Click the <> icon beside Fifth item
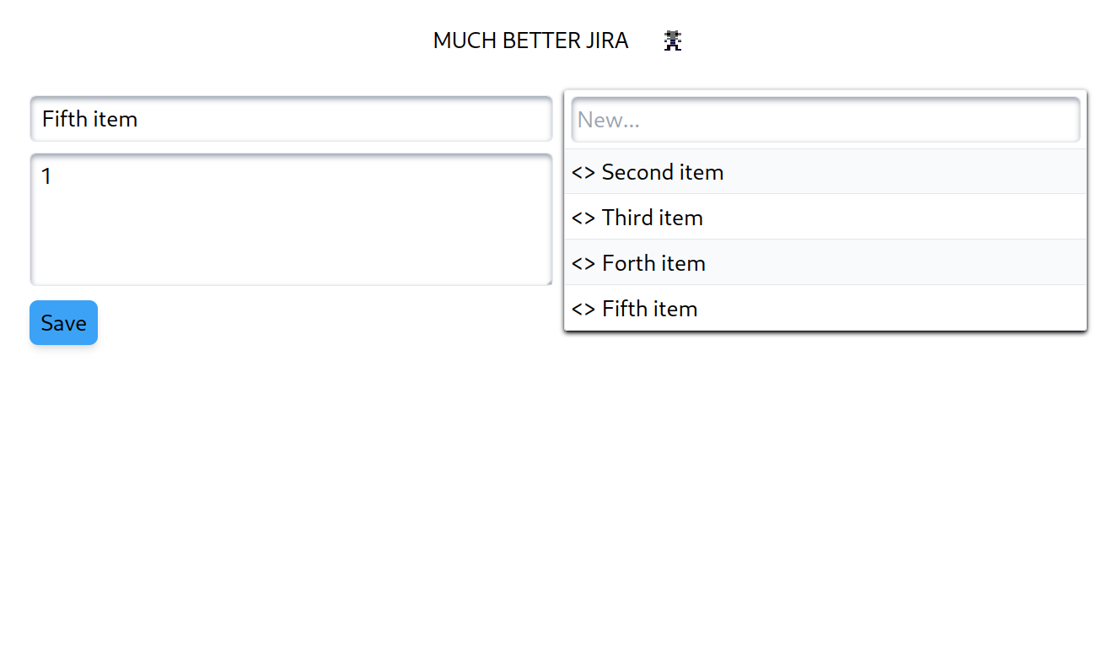Viewport: 1113px width, 663px height. (583, 310)
